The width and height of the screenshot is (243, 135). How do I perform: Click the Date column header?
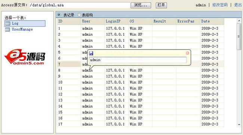212,21
